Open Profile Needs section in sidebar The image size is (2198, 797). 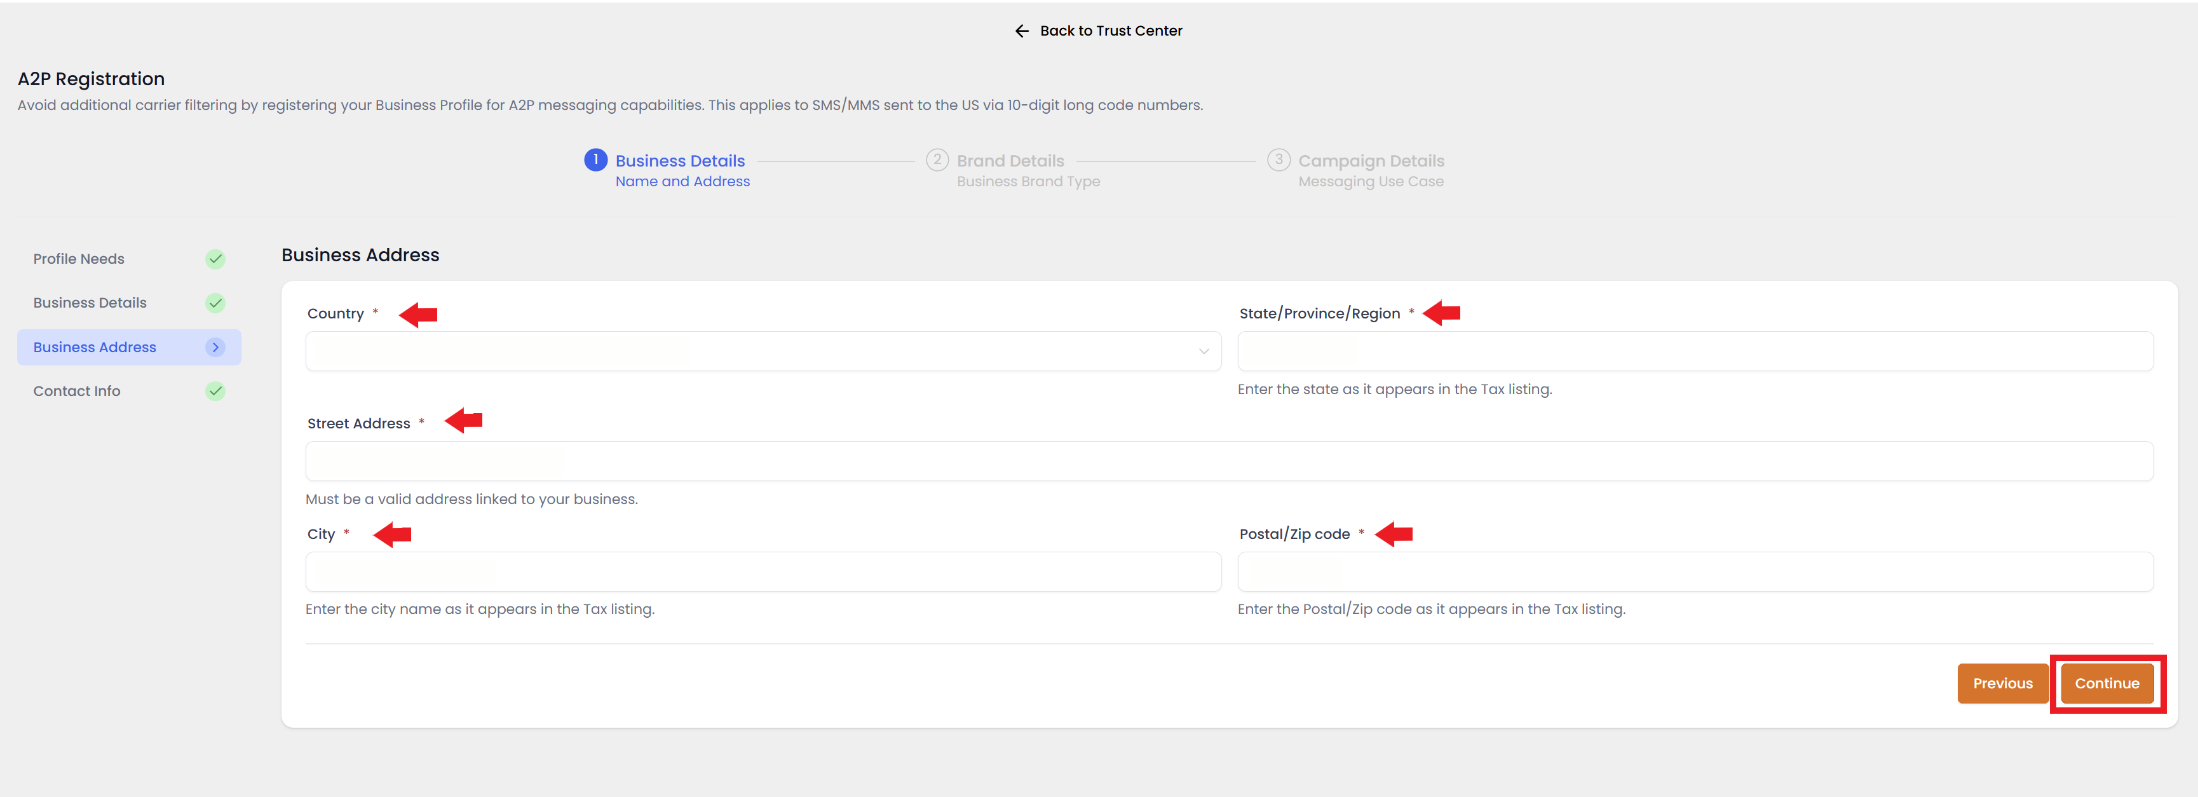pos(79,259)
